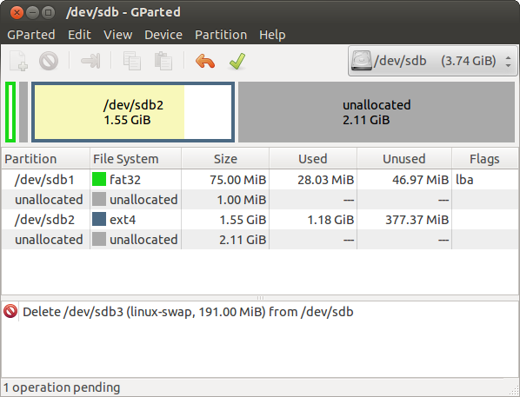Image resolution: width=520 pixels, height=397 pixels.
Task: Click the red delete icon beside pending operation
Action: coord(10,312)
